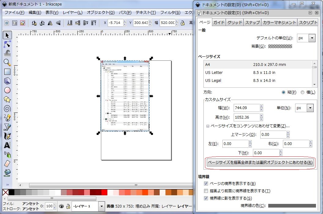Image resolution: width=323 pixels, height=214 pixels.
Task: Switch to ガイド tab
Action: 219,22
